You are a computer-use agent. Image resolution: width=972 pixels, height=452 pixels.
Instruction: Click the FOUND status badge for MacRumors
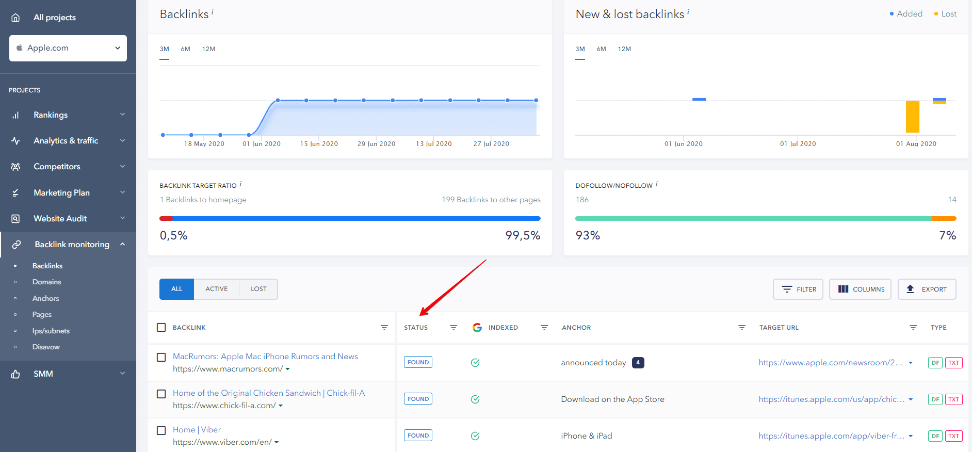click(418, 362)
